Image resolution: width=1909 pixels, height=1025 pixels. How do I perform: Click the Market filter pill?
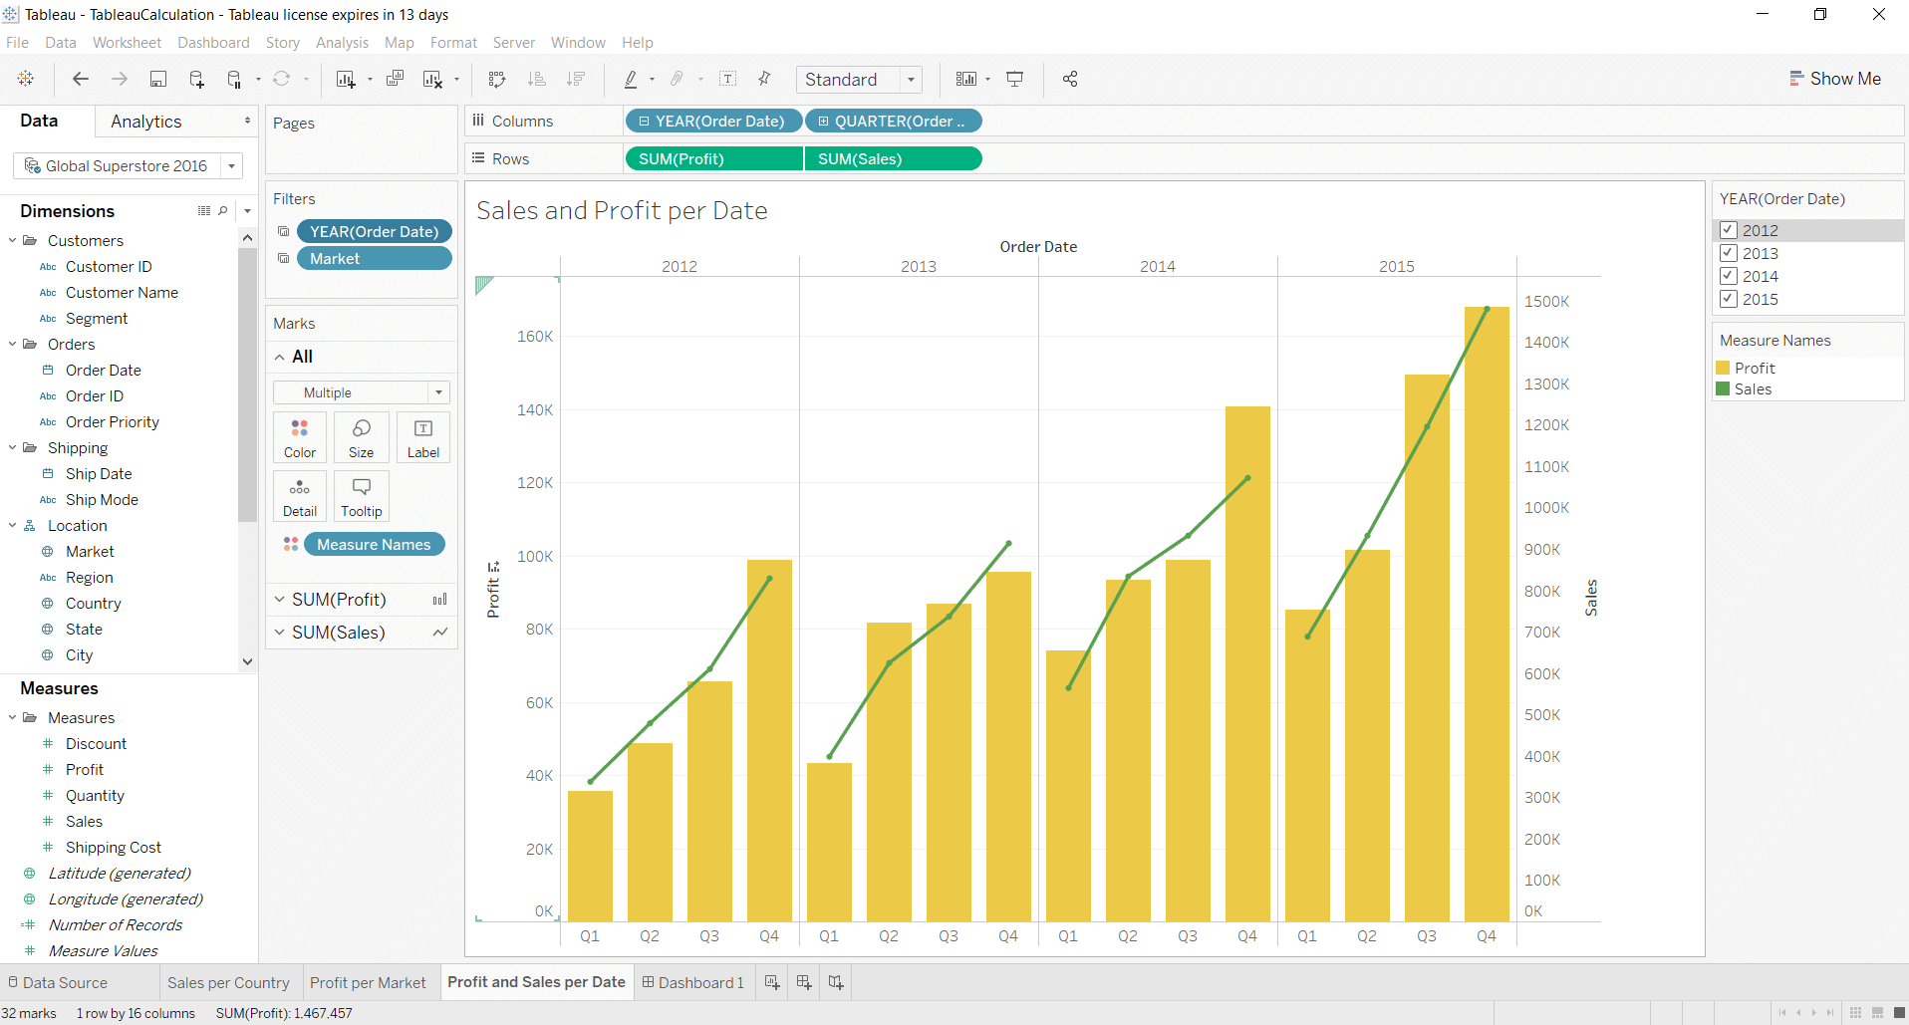375,258
